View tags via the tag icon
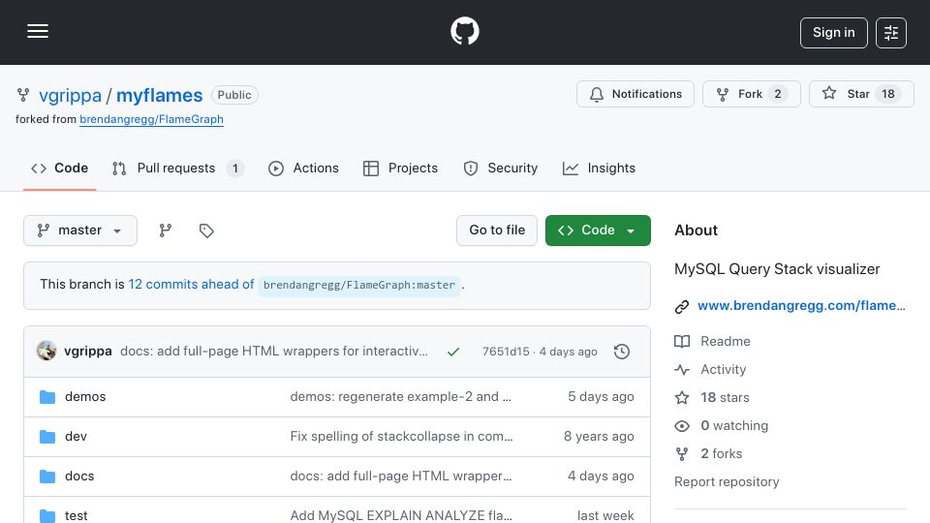 205,231
